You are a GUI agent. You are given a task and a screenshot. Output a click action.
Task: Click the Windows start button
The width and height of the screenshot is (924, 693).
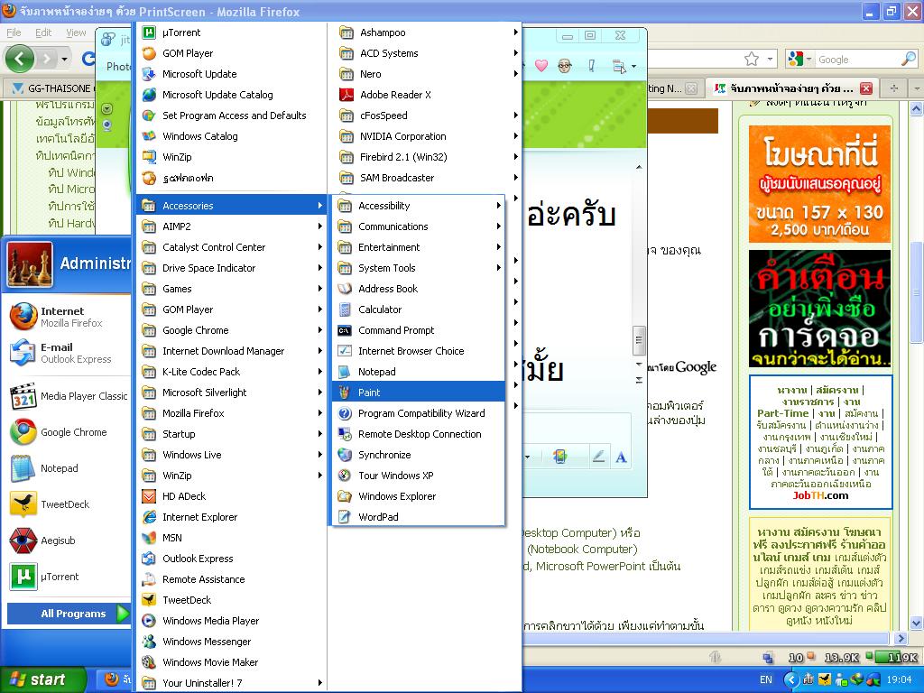[x=42, y=679]
